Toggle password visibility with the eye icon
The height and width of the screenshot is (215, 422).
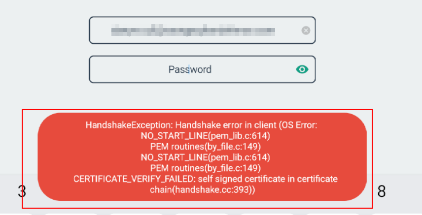(302, 69)
